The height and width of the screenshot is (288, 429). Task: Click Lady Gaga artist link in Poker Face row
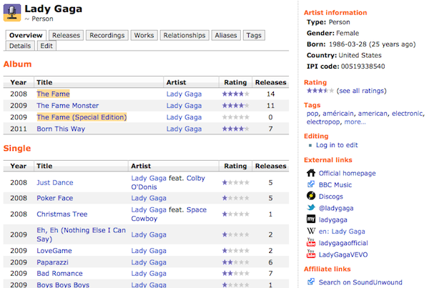pyautogui.click(x=149, y=198)
